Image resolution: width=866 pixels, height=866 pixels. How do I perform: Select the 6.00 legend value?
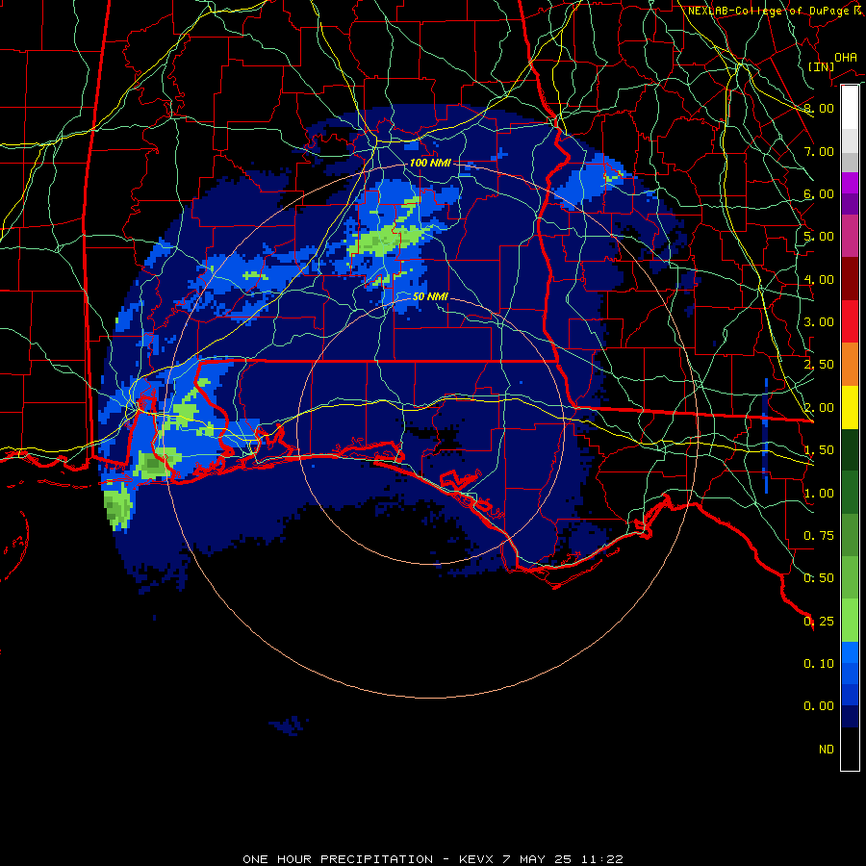click(x=819, y=193)
